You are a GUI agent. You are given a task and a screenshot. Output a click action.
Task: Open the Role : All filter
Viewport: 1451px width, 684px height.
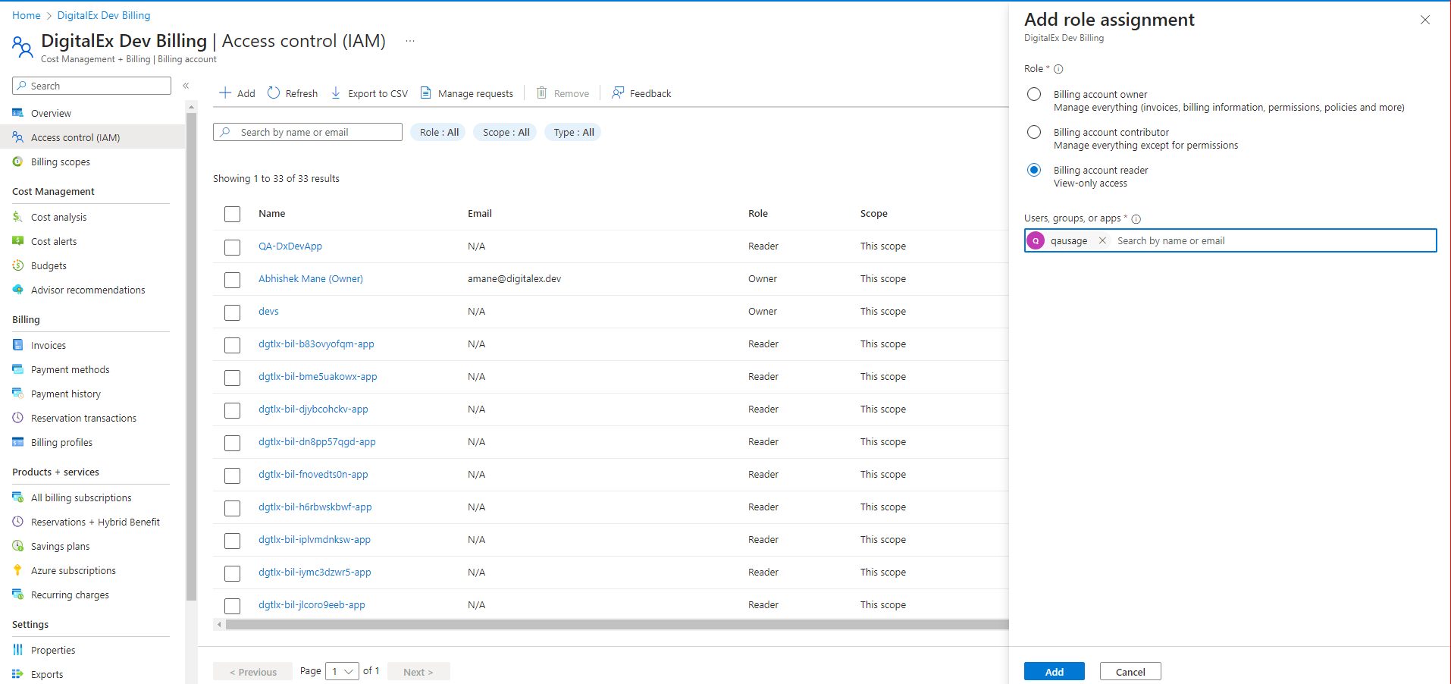(440, 132)
